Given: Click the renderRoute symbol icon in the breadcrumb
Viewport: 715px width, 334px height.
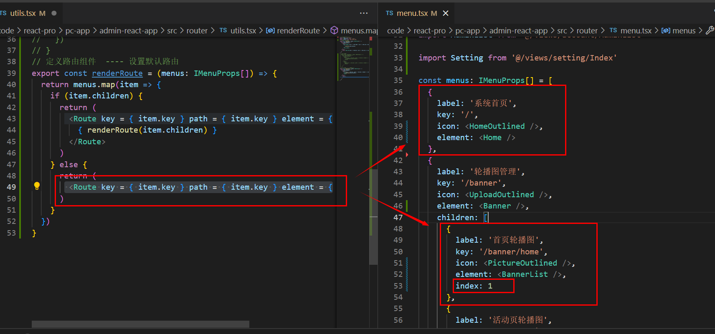Looking at the screenshot, I should click(270, 30).
